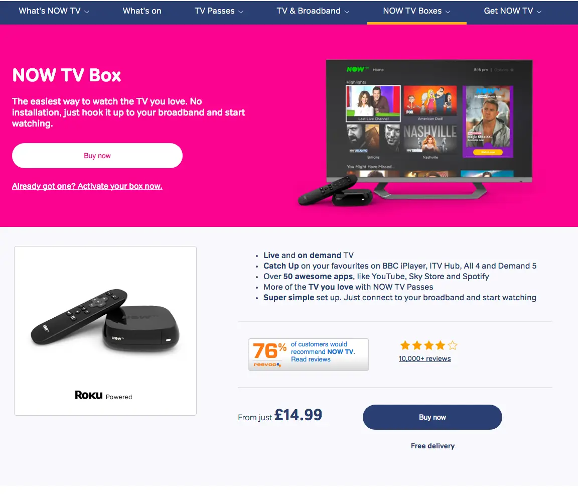Click the dark blue Buy now button
Viewport: 578px width, 494px height.
432,417
